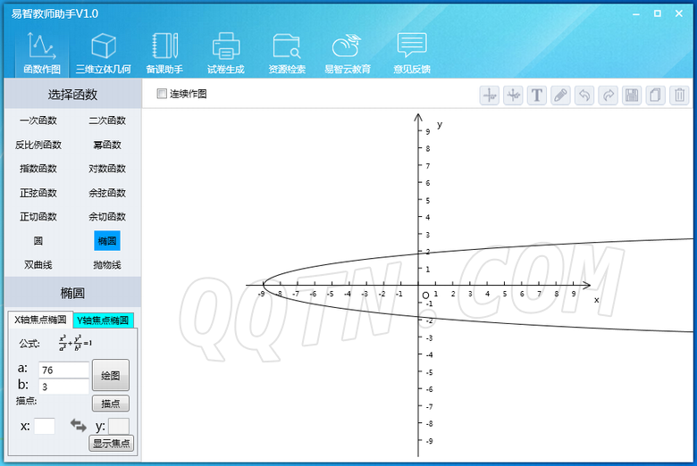Click the floppy disk save icon

(x=632, y=96)
